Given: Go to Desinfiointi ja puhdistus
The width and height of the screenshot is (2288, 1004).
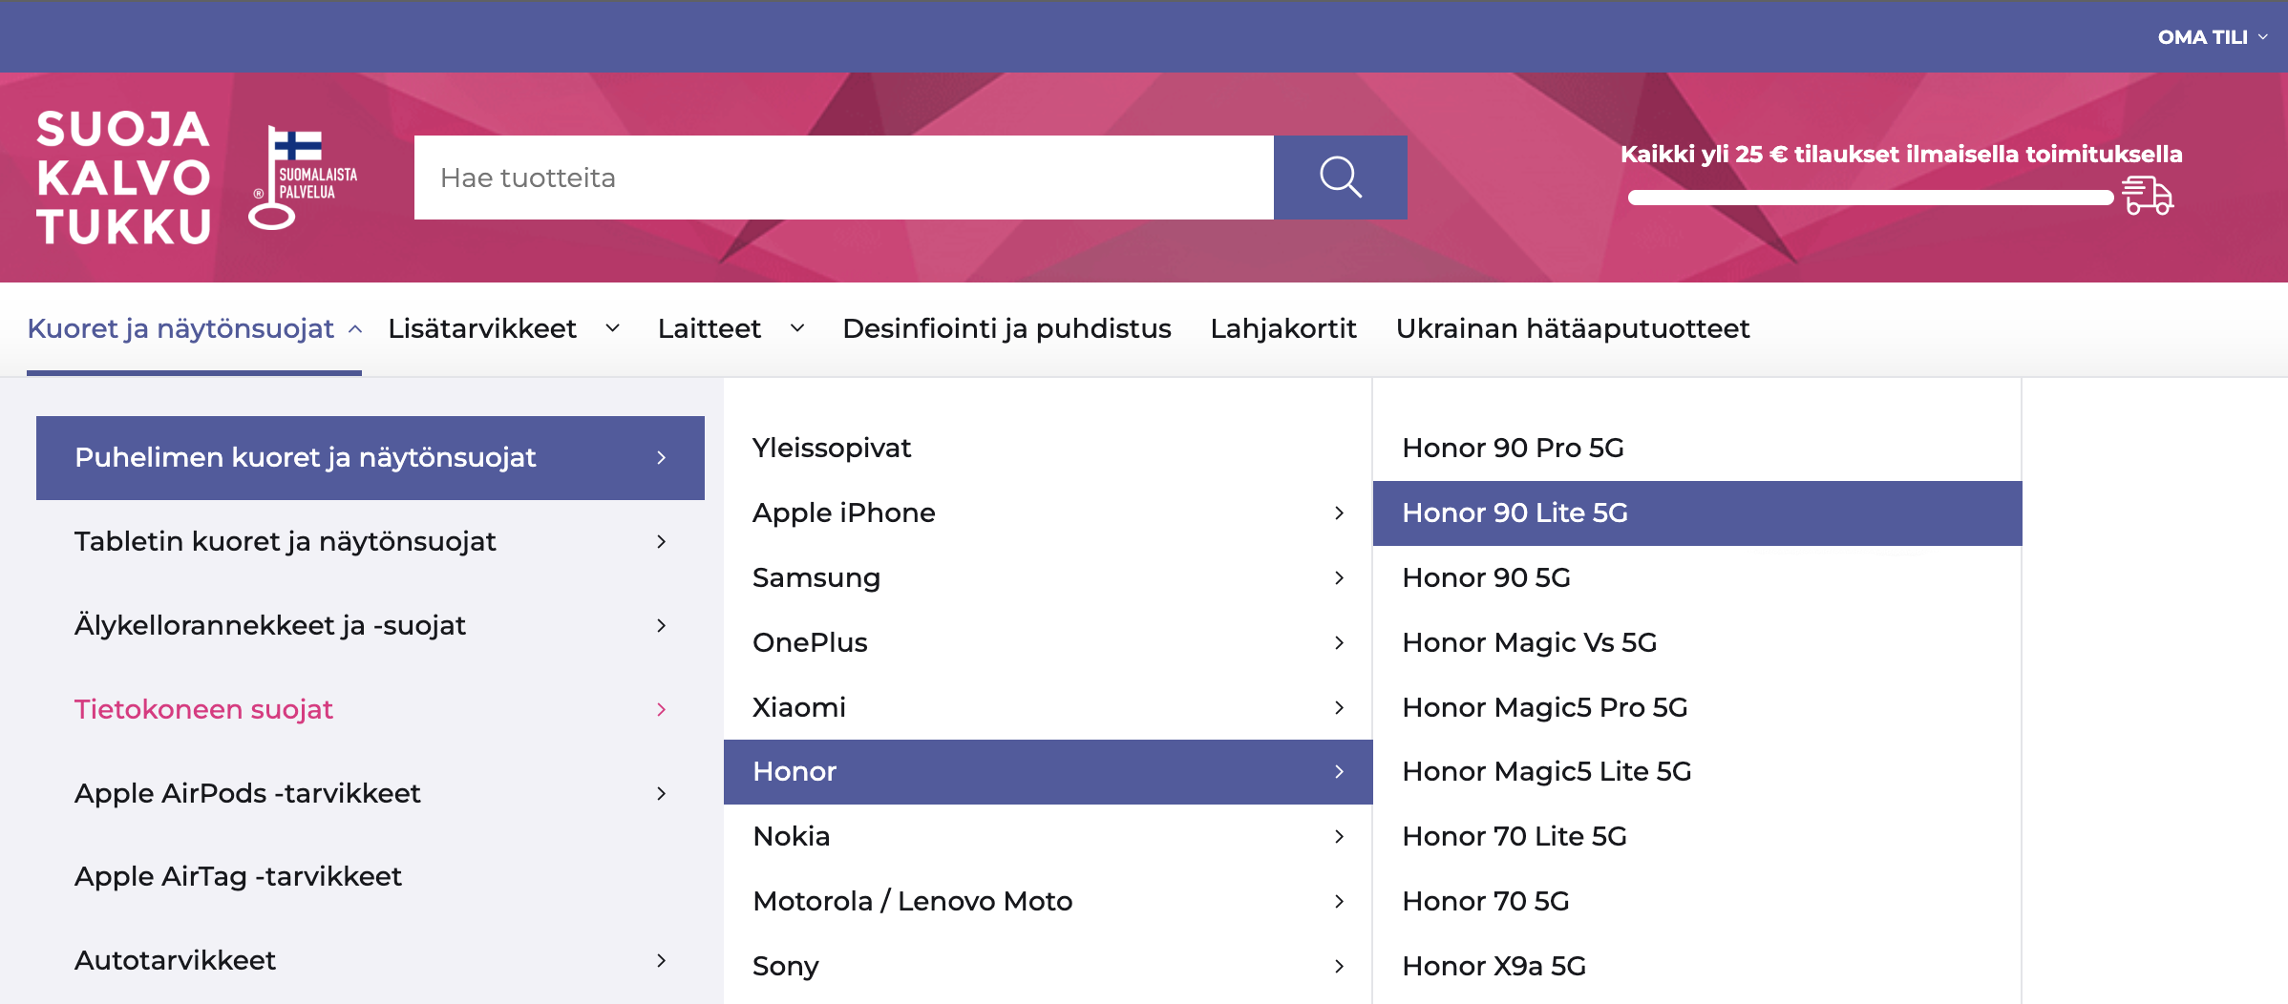Looking at the screenshot, I should point(1006,329).
